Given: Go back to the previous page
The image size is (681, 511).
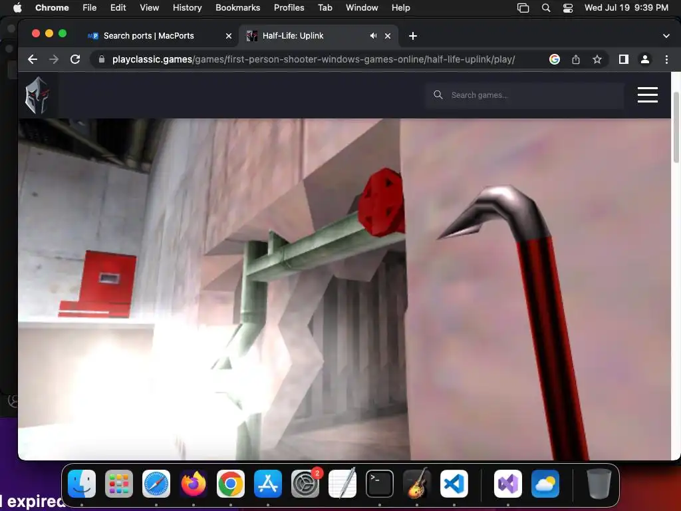Looking at the screenshot, I should pos(33,59).
